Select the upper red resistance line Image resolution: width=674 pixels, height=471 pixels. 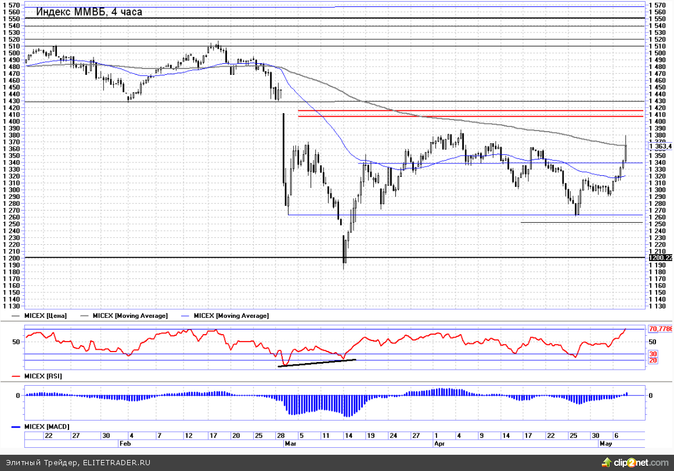click(x=470, y=110)
